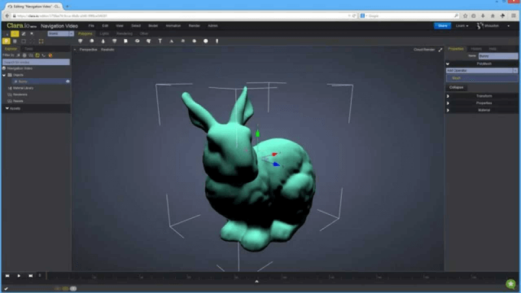Open the Animation menu

click(173, 25)
